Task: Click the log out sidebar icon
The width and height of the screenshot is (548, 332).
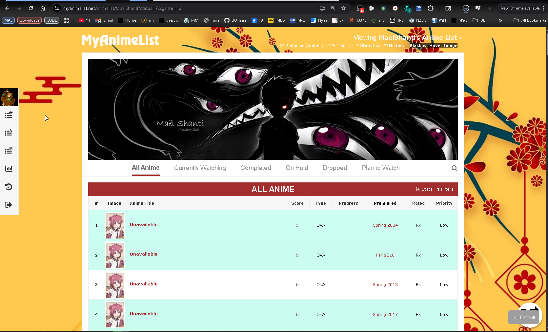Action: tap(9, 205)
